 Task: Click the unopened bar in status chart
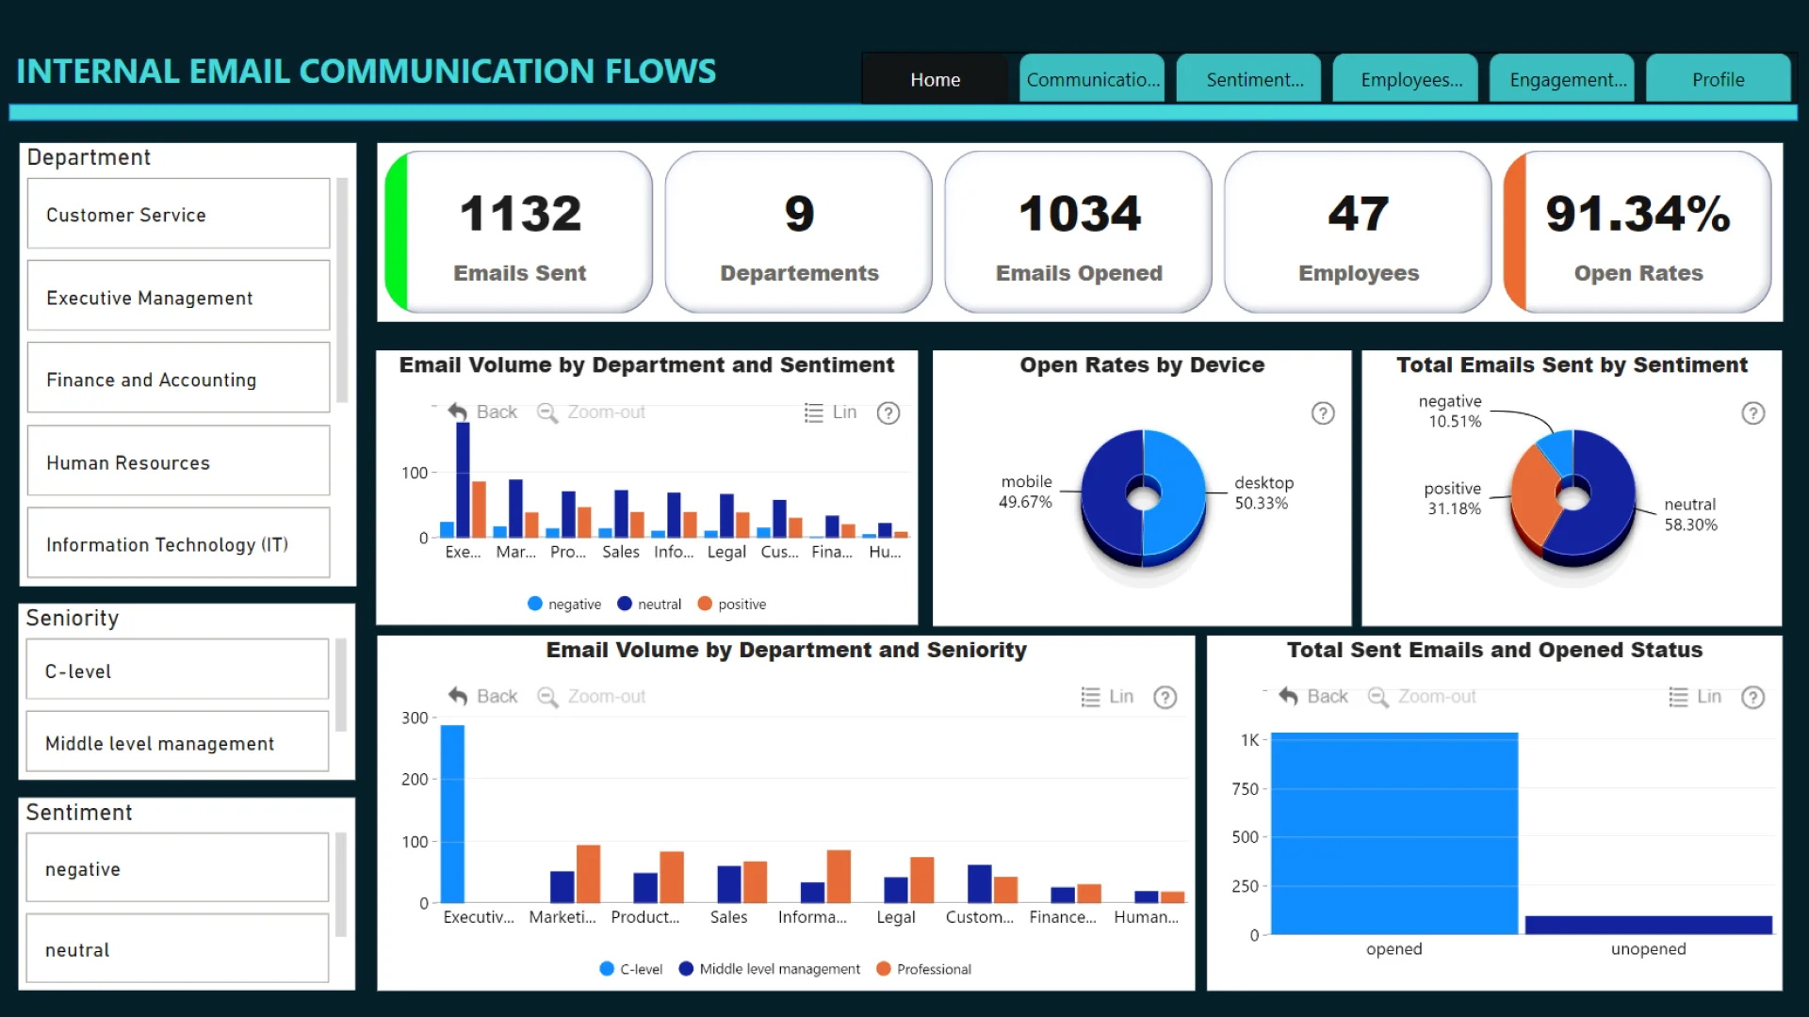pos(1649,925)
